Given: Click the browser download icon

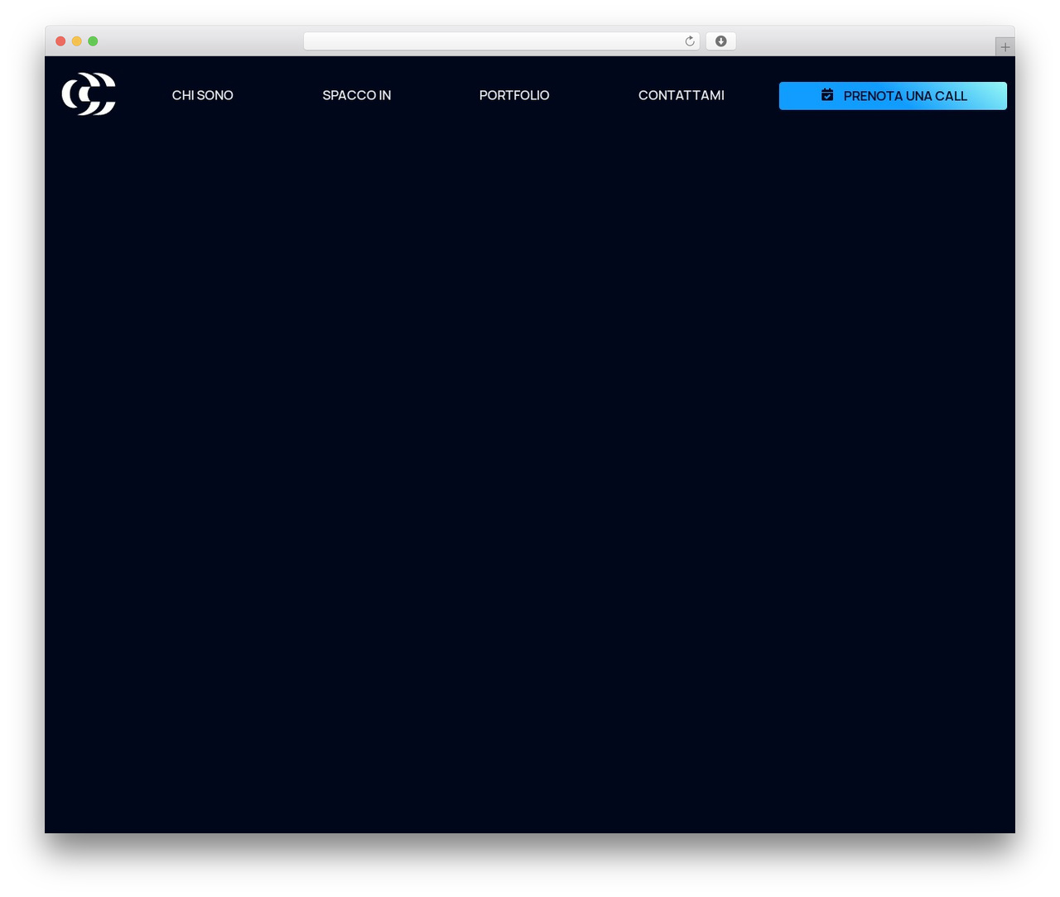Looking at the screenshot, I should point(720,41).
